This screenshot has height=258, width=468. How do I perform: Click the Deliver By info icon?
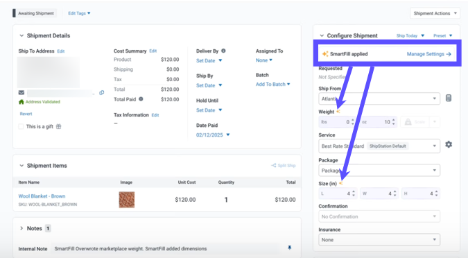coord(223,51)
